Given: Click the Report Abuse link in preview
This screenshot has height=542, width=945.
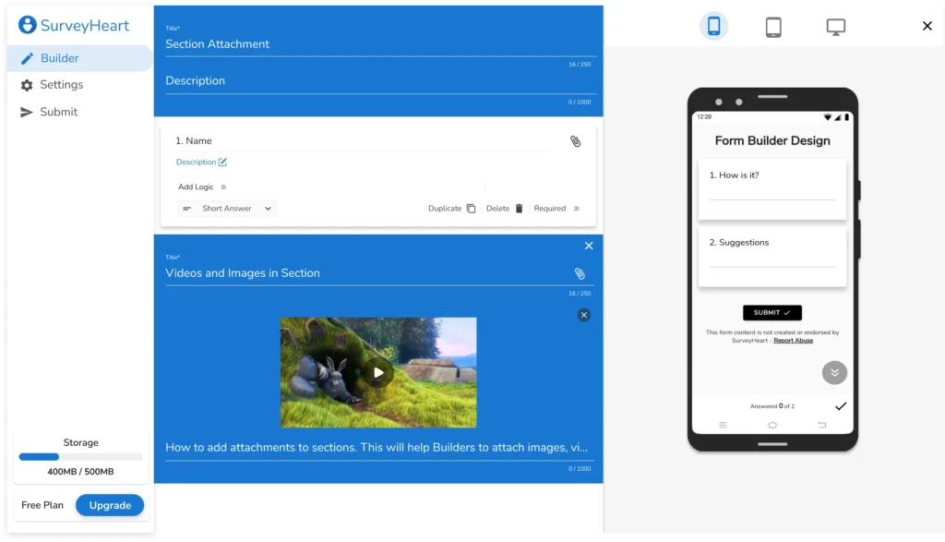Looking at the screenshot, I should [x=793, y=341].
